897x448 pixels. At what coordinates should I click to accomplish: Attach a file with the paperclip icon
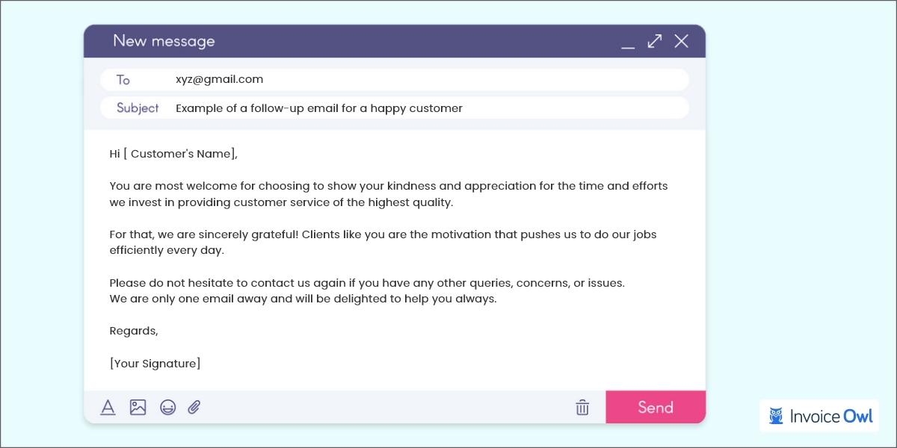tap(194, 407)
